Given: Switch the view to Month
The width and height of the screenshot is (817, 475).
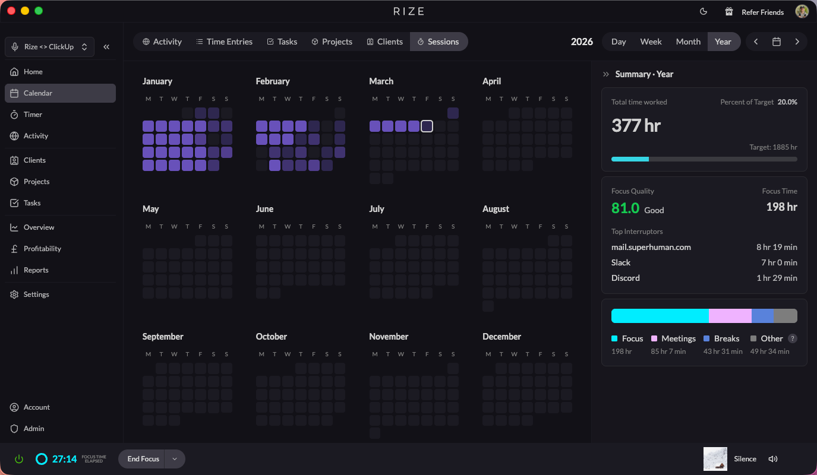Looking at the screenshot, I should [x=688, y=42].
